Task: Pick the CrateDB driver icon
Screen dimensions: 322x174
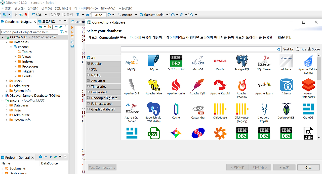Action: tap(308, 111)
